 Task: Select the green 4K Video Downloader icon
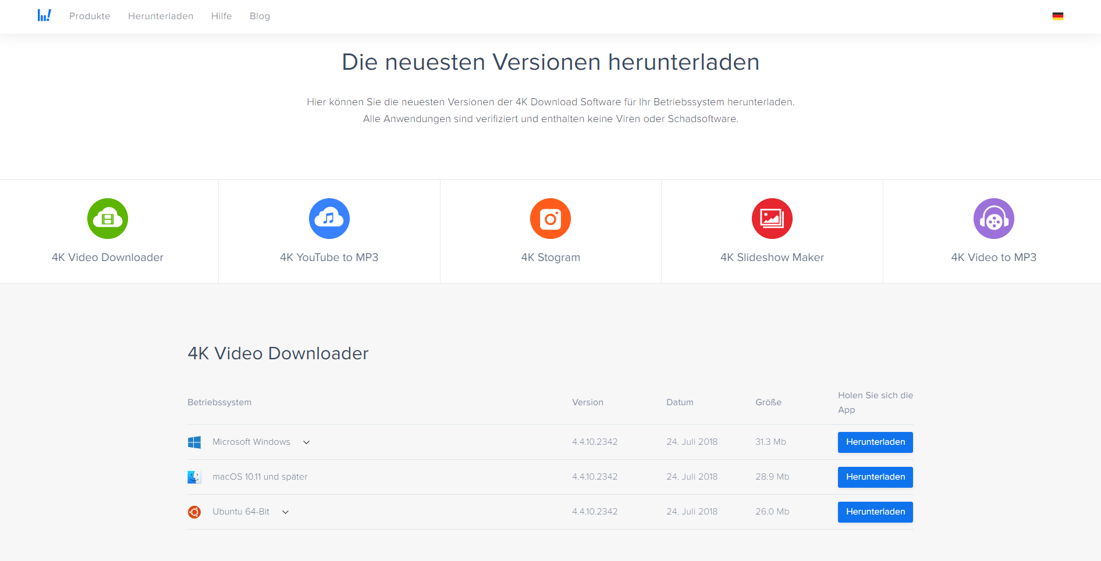(108, 219)
